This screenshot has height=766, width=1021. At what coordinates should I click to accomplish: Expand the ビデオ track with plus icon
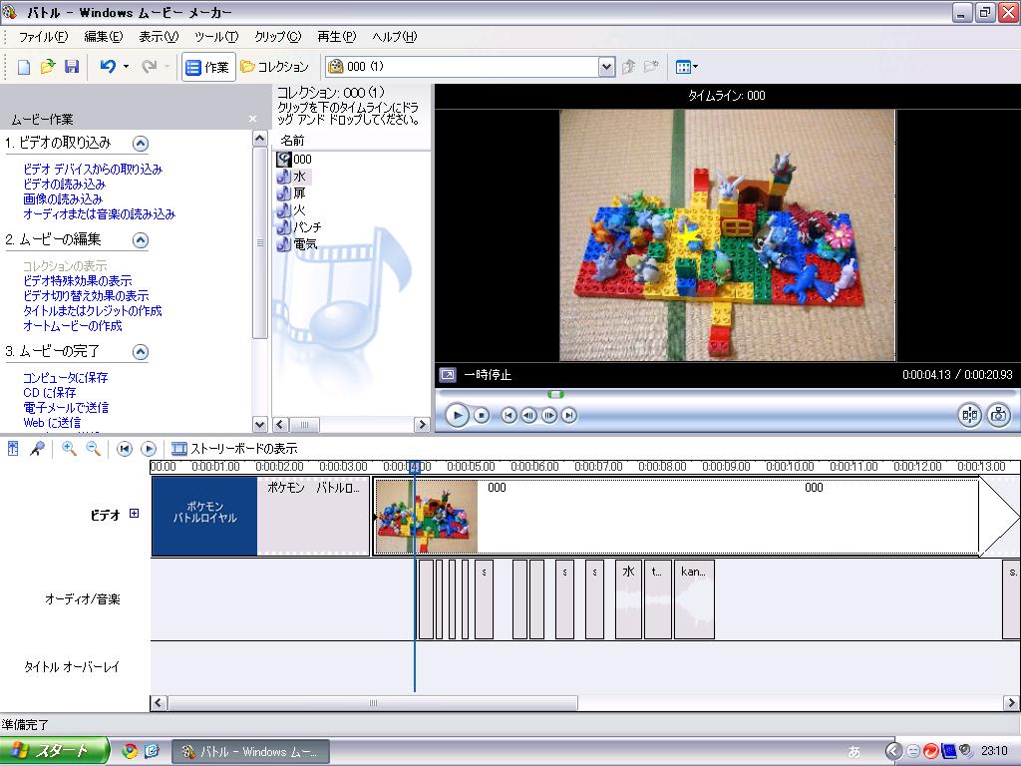click(x=135, y=514)
